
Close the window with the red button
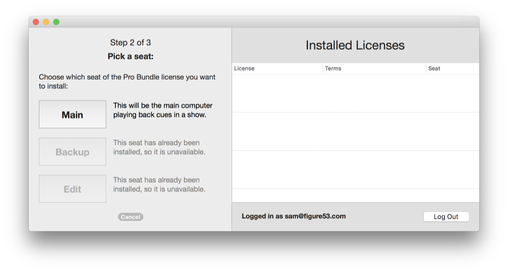pos(36,22)
